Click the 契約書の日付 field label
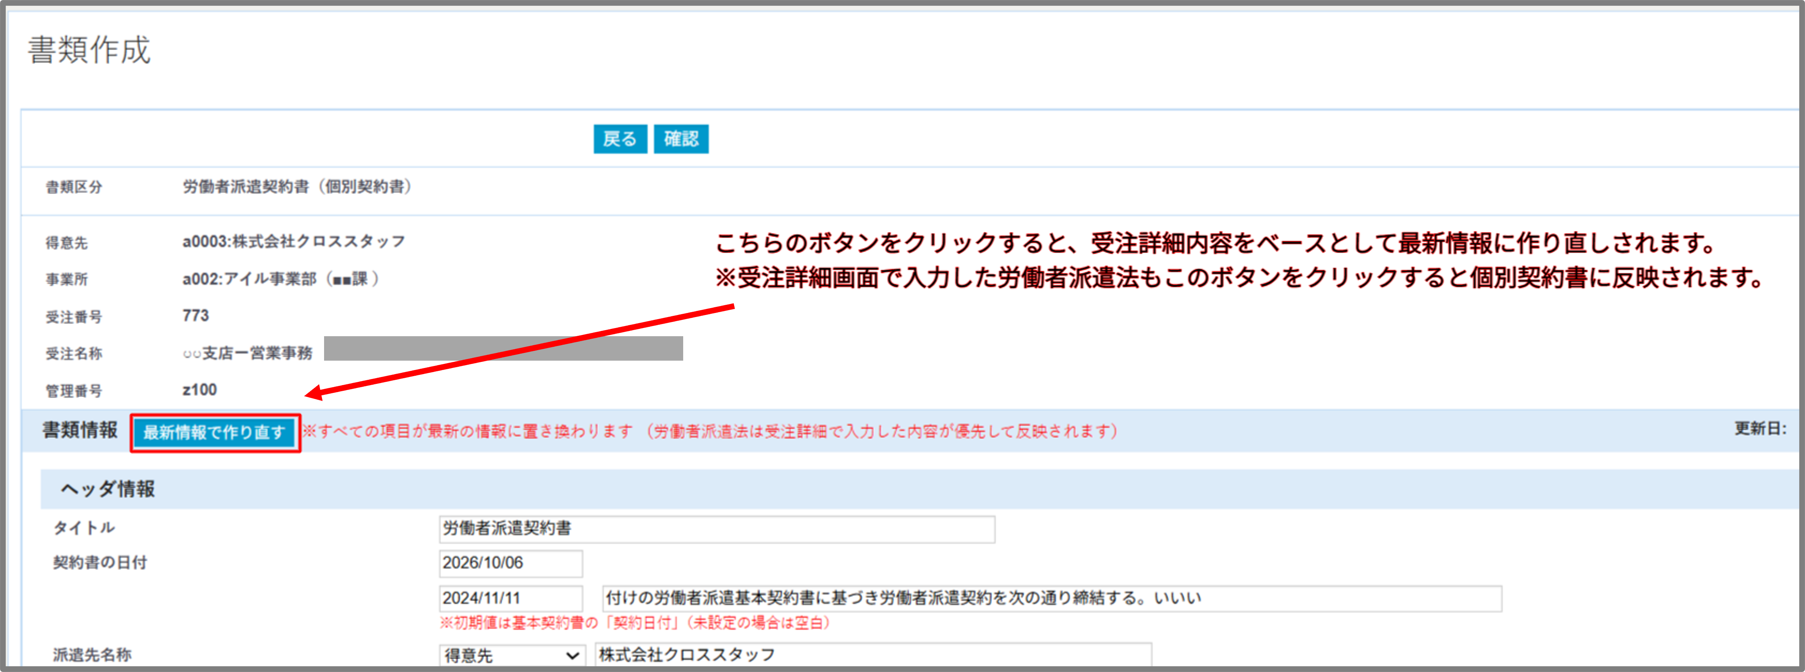 pos(99,563)
